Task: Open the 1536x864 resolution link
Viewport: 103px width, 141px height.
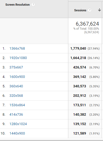Action: click(x=17, y=105)
